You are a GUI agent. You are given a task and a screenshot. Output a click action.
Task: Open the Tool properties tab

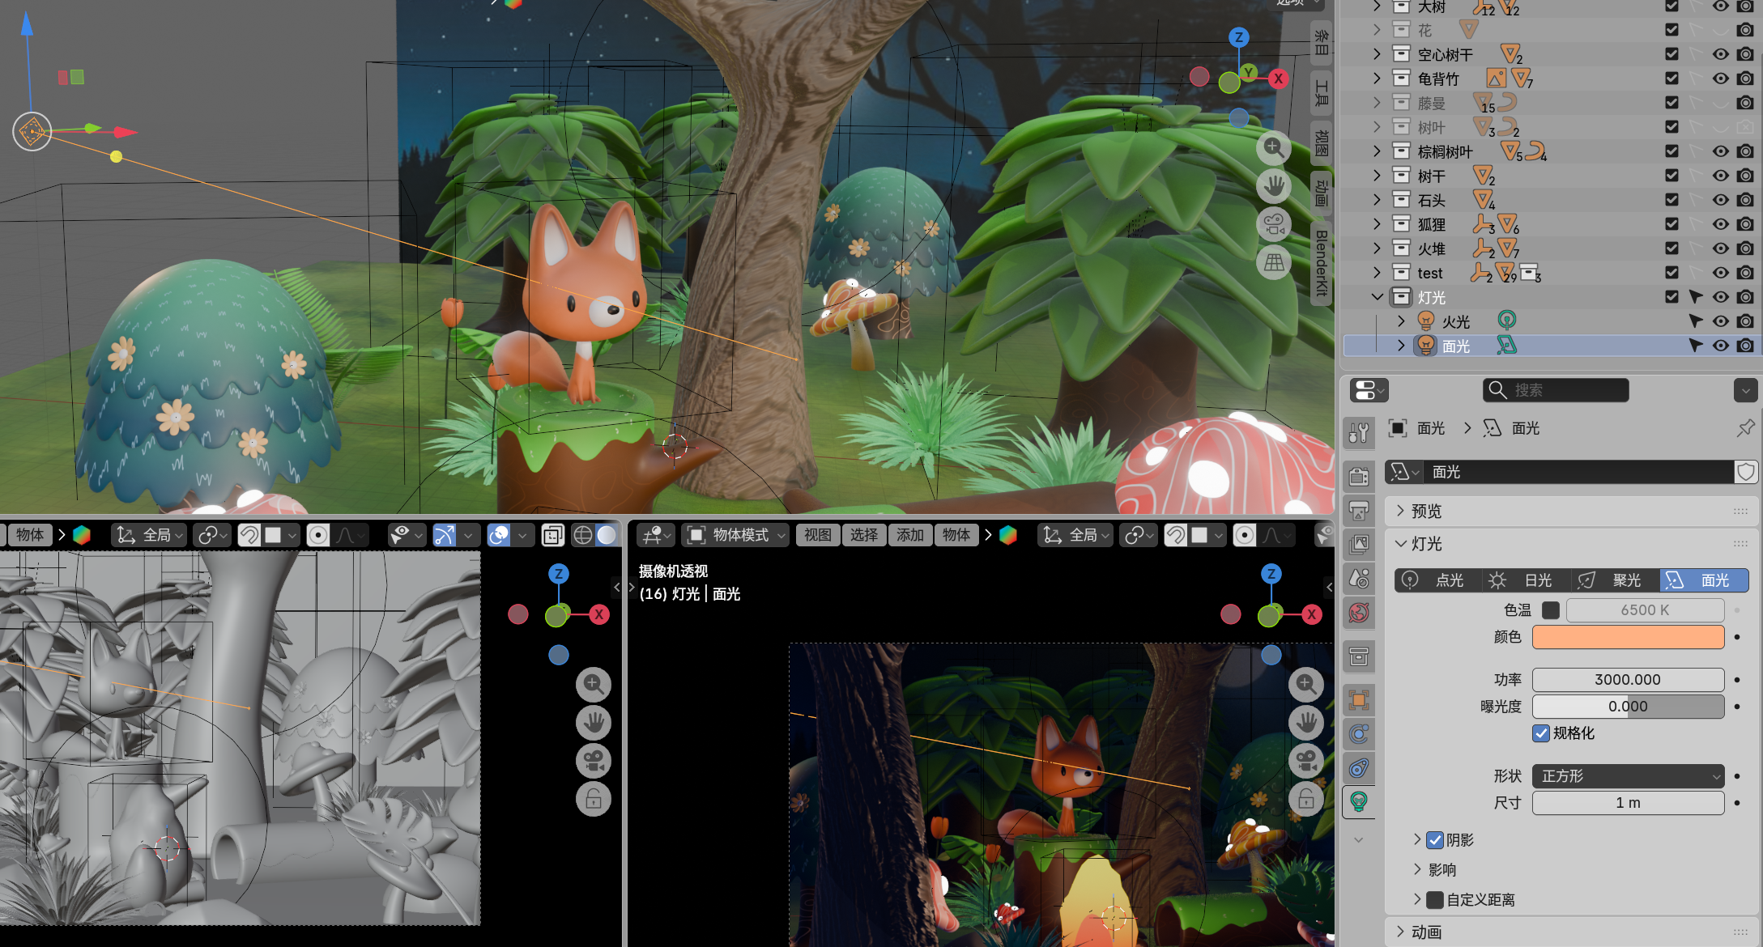click(1359, 433)
